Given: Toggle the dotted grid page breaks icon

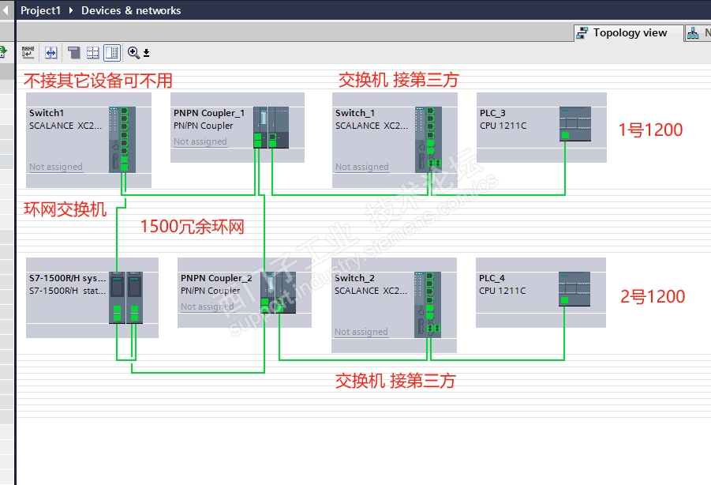Looking at the screenshot, I should point(93,53).
